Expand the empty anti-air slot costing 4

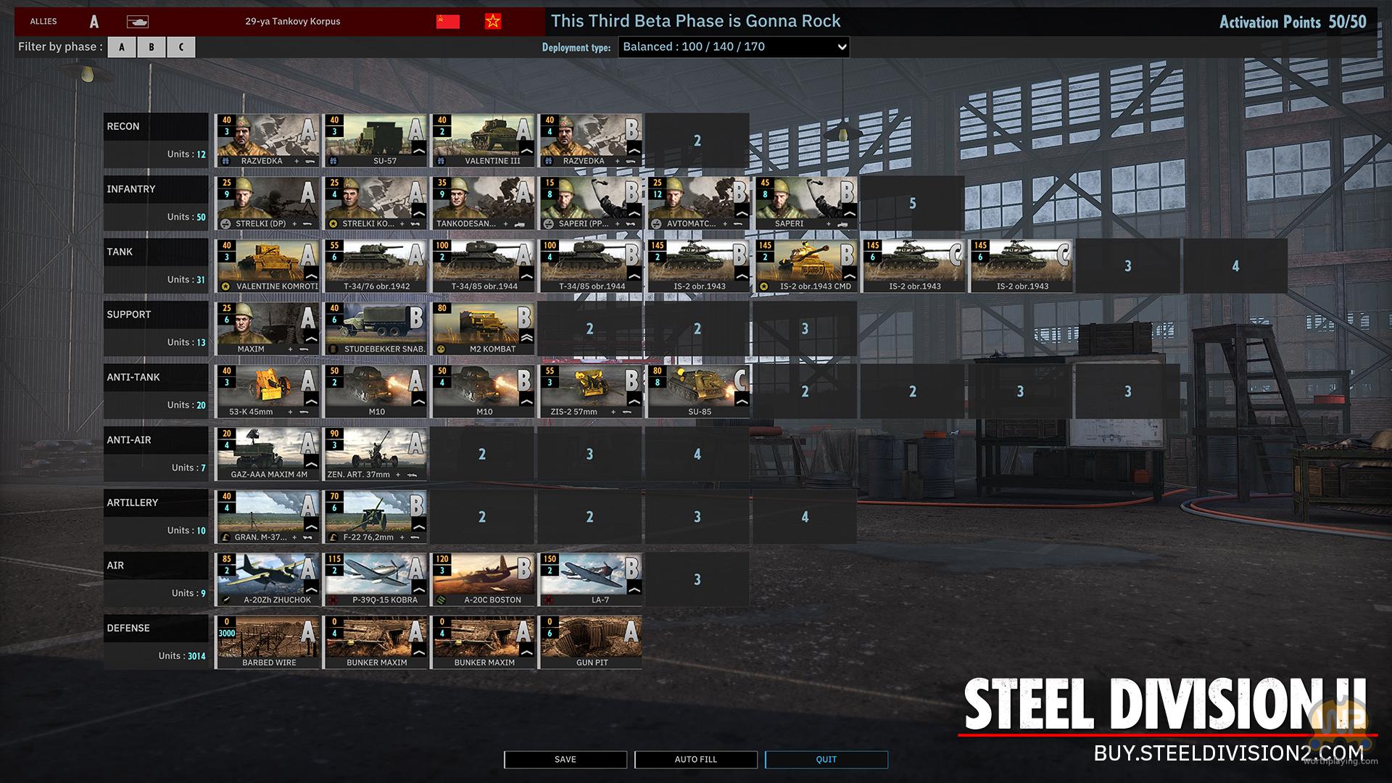tap(697, 454)
